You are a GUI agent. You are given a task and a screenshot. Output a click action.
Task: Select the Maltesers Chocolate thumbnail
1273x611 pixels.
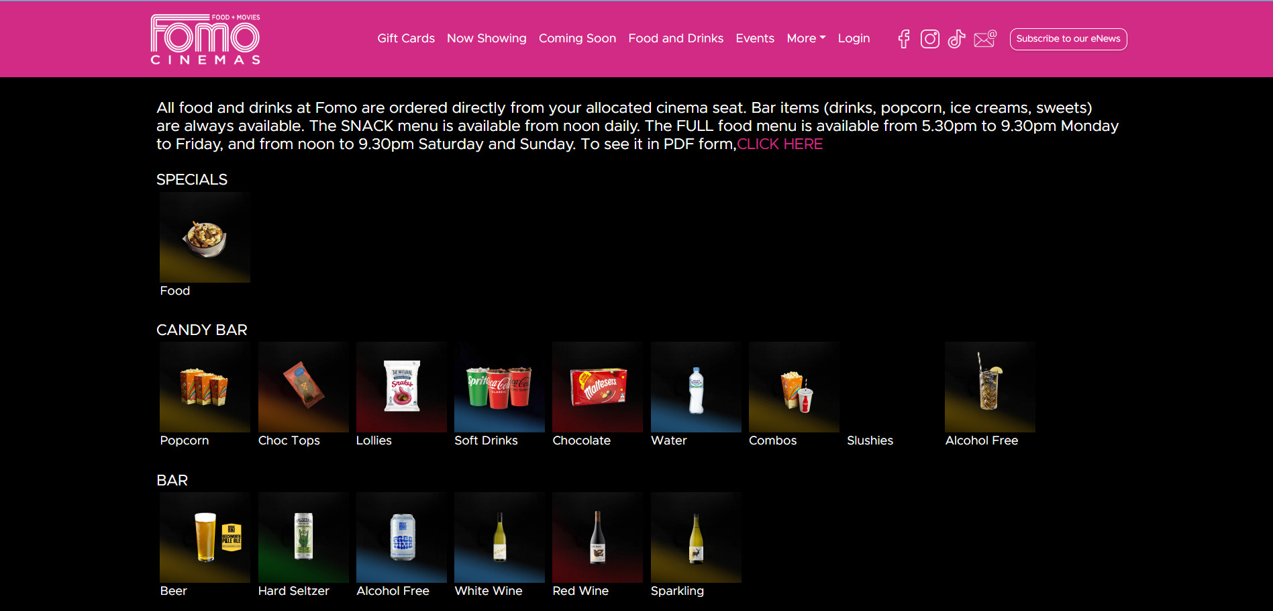(597, 387)
